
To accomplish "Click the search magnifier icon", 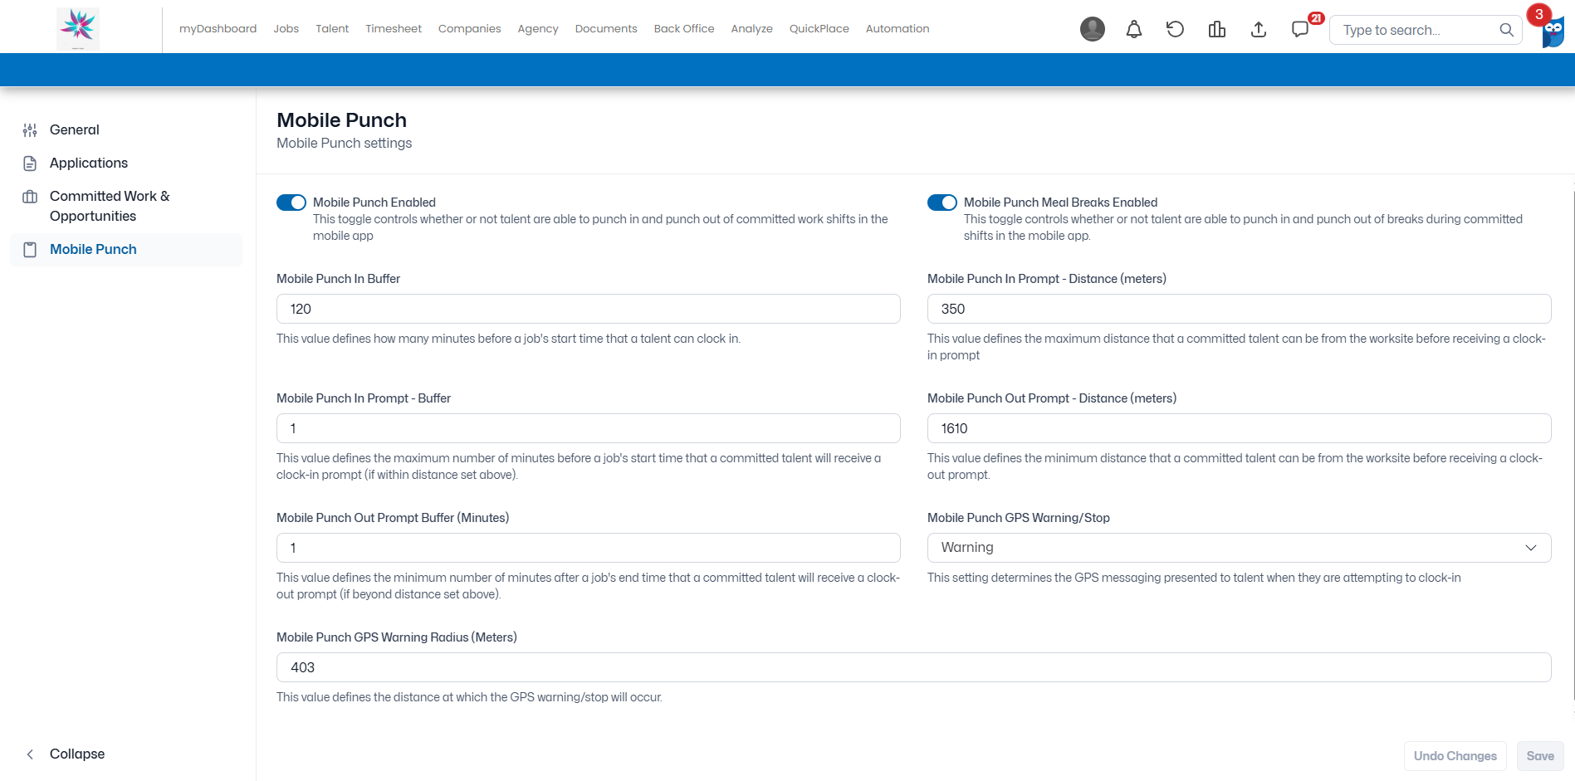I will click(1506, 30).
